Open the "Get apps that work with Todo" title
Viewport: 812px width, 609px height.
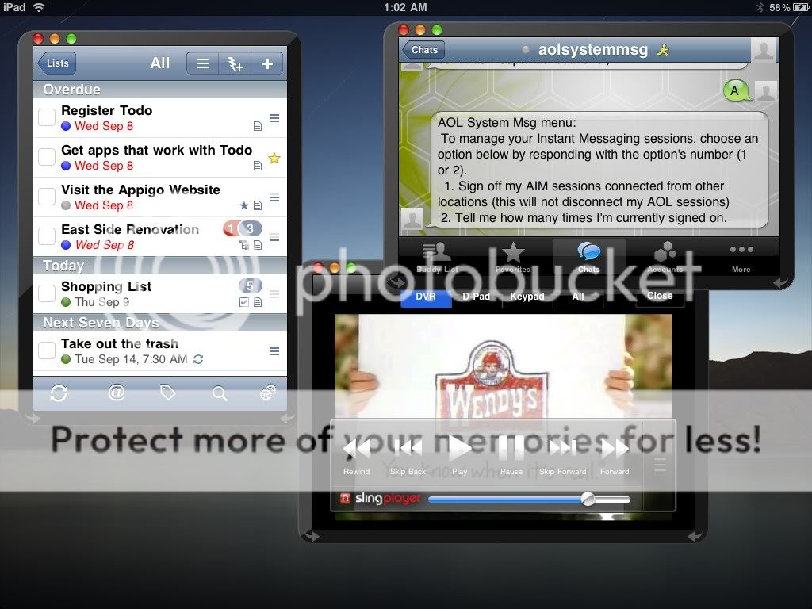[156, 150]
